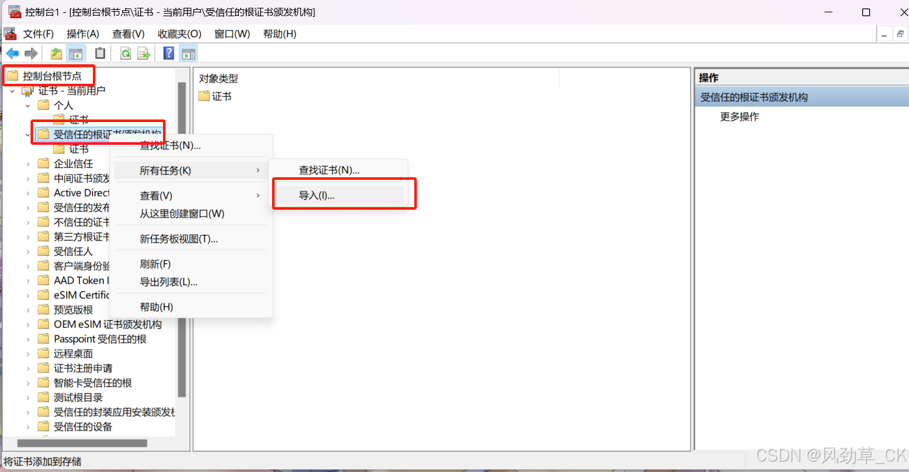Select the 第三方根证书 tree item
The image size is (909, 472).
(82, 237)
